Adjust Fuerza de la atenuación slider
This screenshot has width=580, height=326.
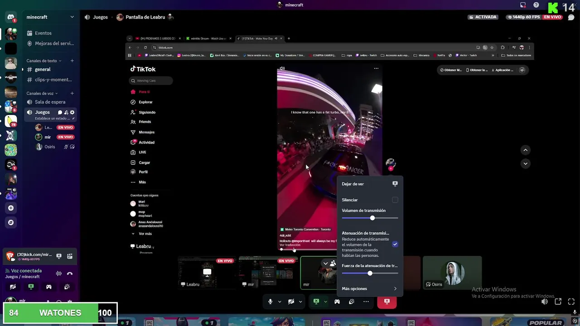tap(370, 273)
